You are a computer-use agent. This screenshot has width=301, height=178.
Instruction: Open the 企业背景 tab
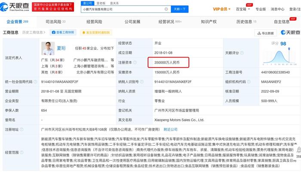point(18,21)
